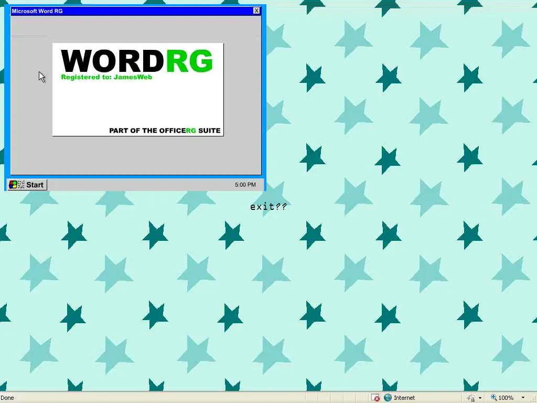The width and height of the screenshot is (537, 403).
Task: Click the 100% zoom value
Action: 506,398
